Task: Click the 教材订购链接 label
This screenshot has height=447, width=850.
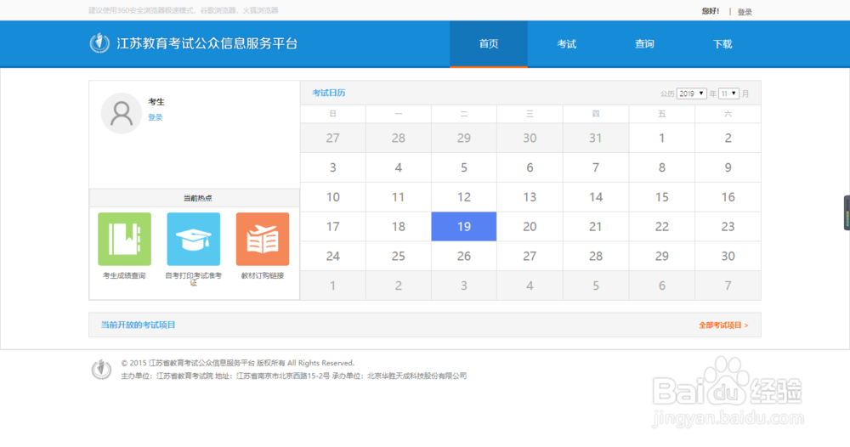Action: 263,275
